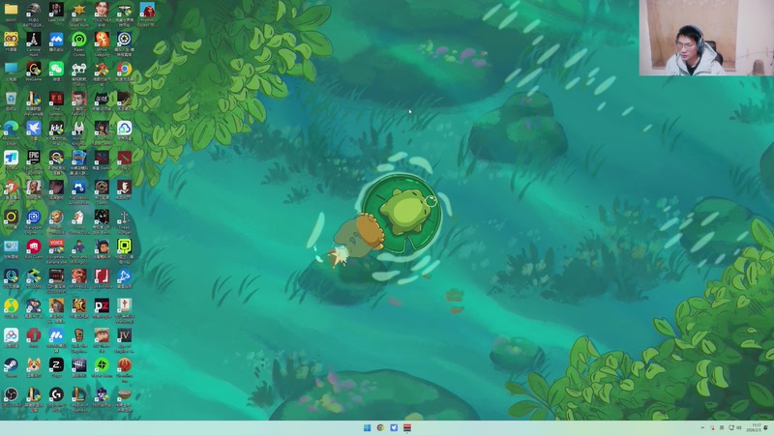Open network settings from the tray
Viewport: 774px width, 435px height.
[x=731, y=427]
